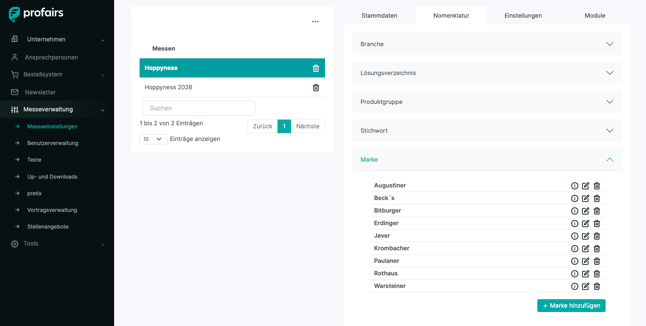Show info for Jever

(575, 236)
